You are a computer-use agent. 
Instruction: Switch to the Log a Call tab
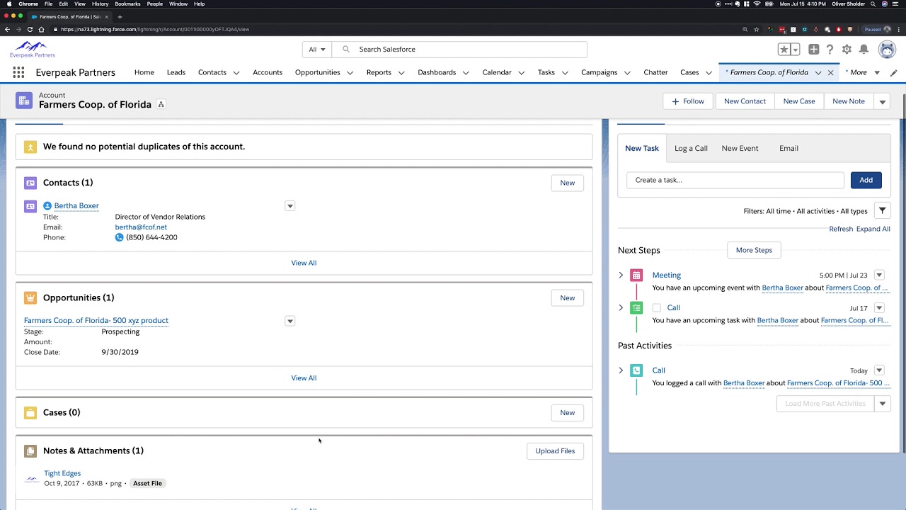(x=691, y=148)
